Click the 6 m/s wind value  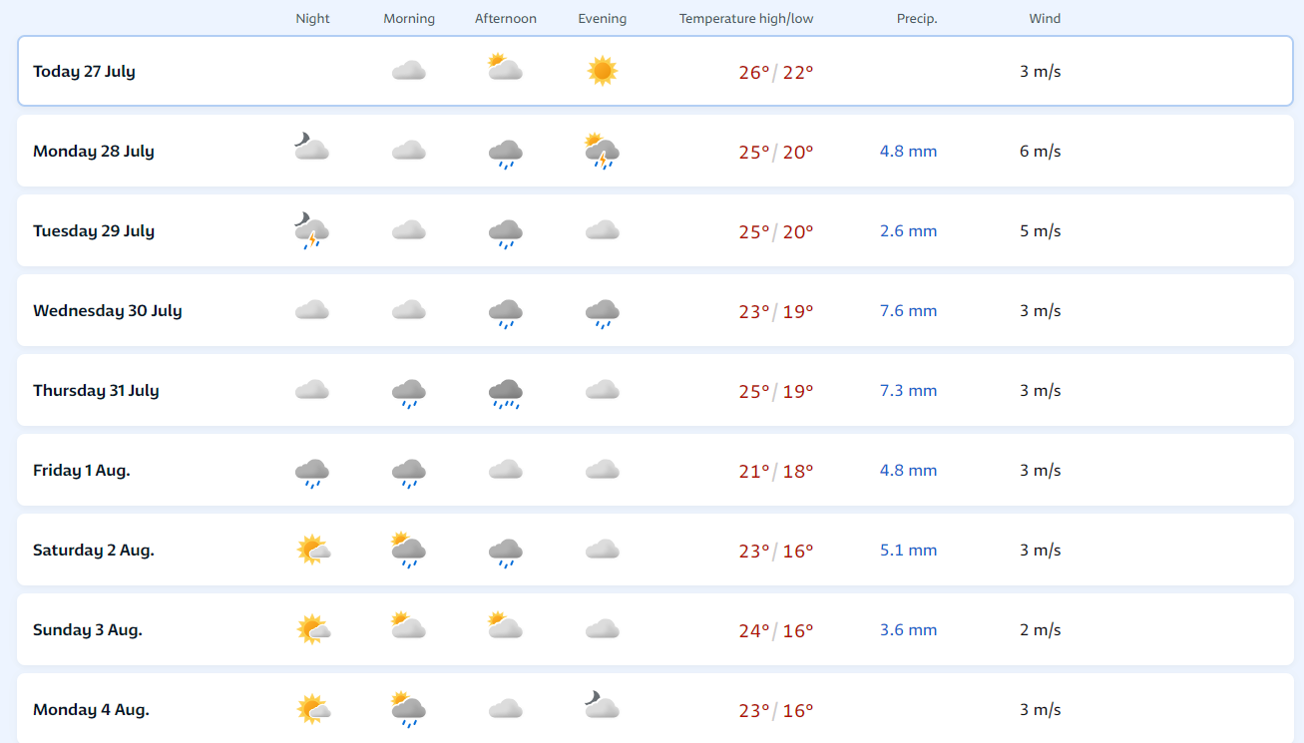click(1040, 152)
